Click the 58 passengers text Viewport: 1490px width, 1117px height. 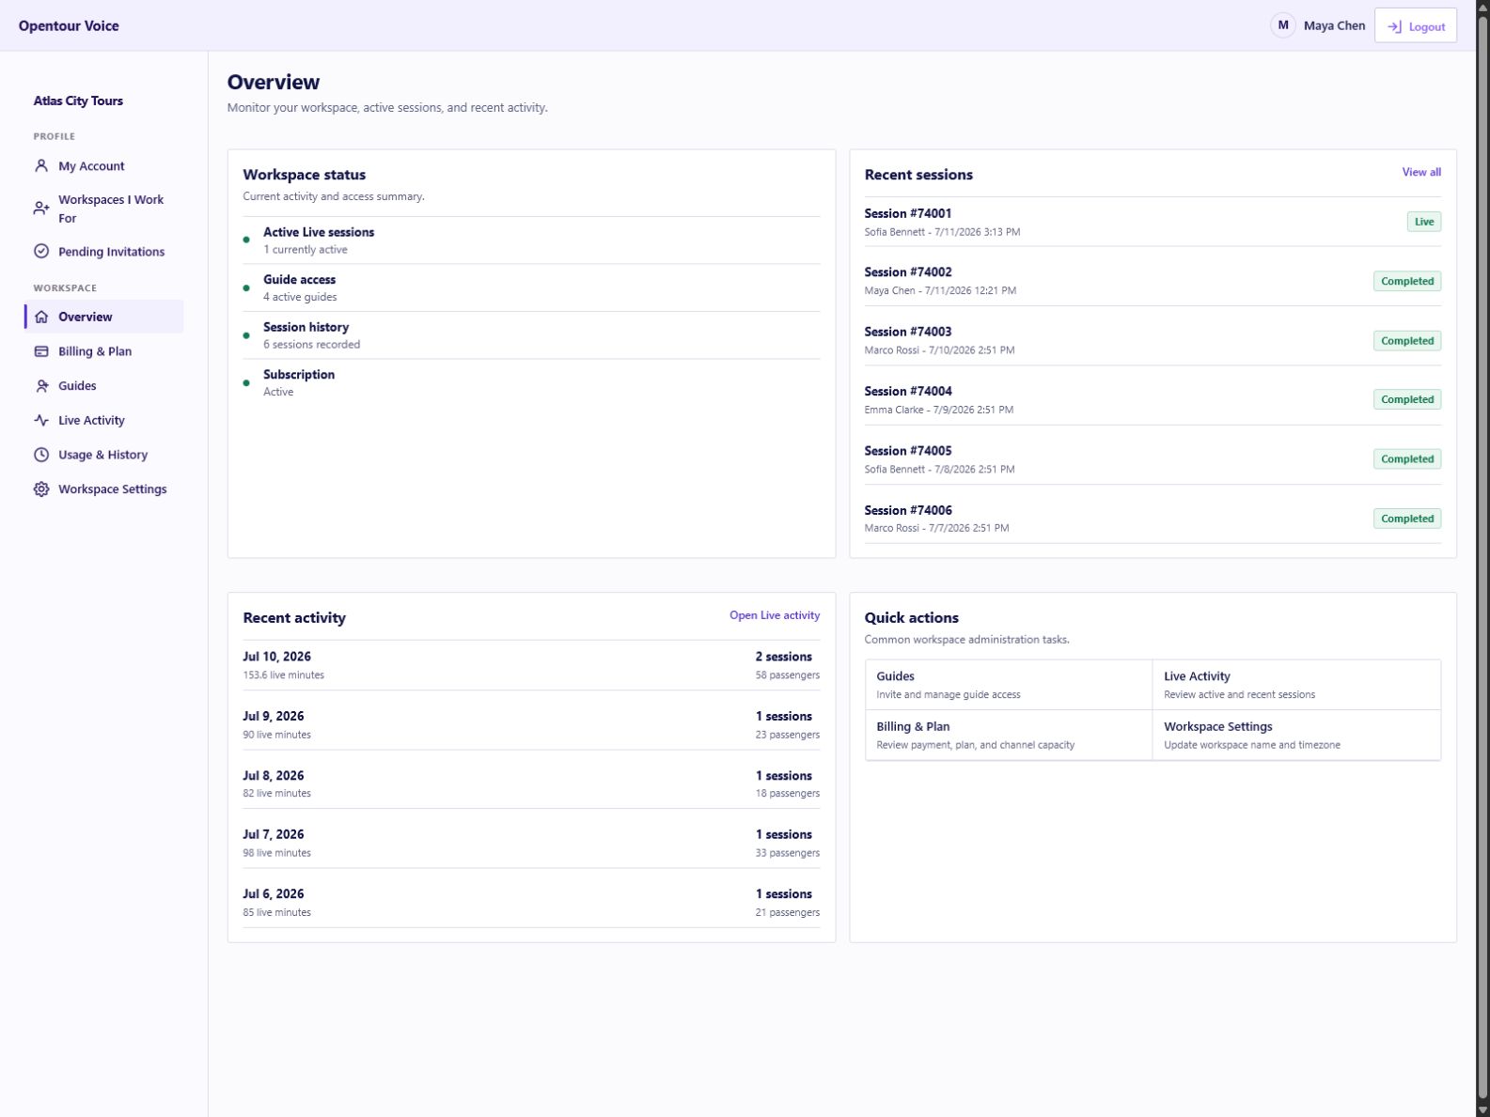(x=788, y=675)
